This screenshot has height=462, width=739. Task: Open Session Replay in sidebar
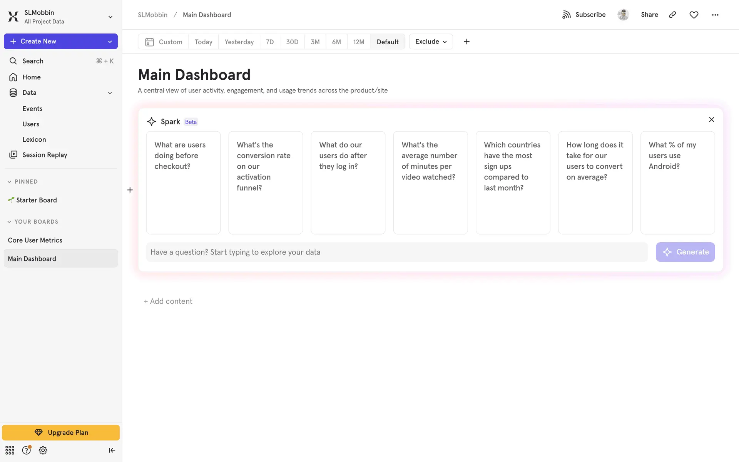(x=45, y=155)
